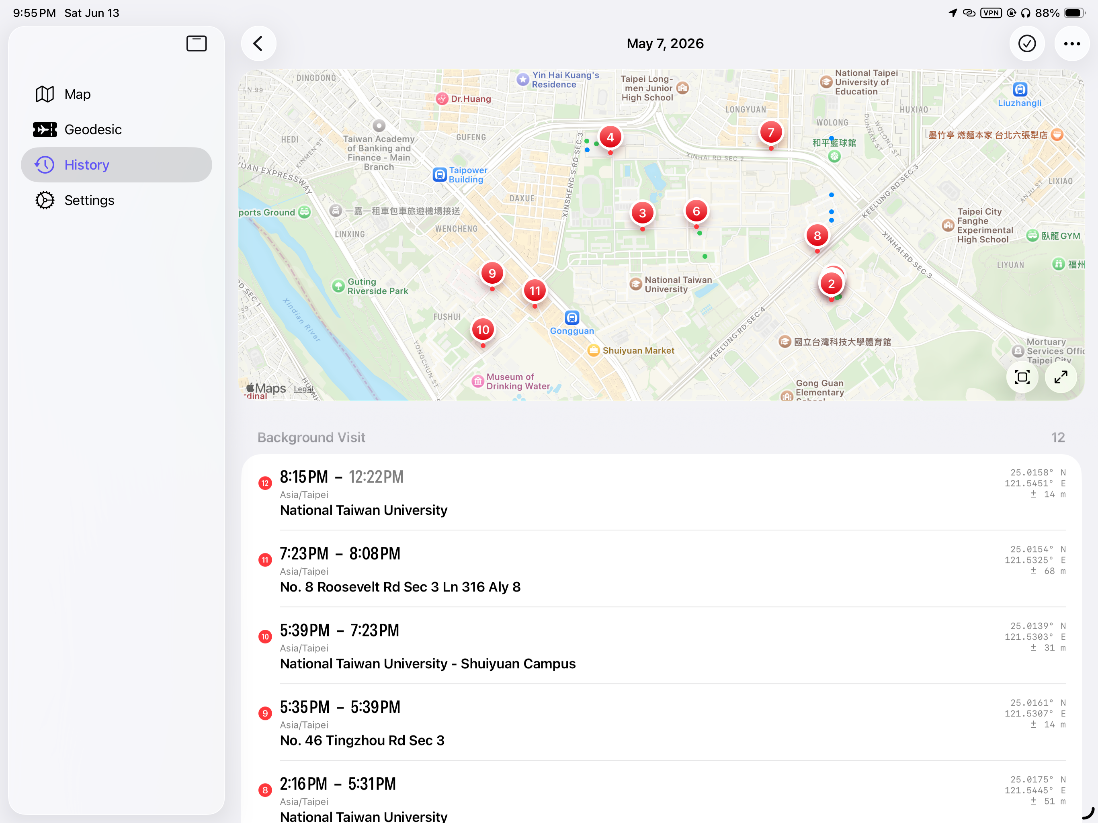Tap the Dr.Huang map marker
Screen dimensions: 1098x823
pyautogui.click(x=442, y=99)
